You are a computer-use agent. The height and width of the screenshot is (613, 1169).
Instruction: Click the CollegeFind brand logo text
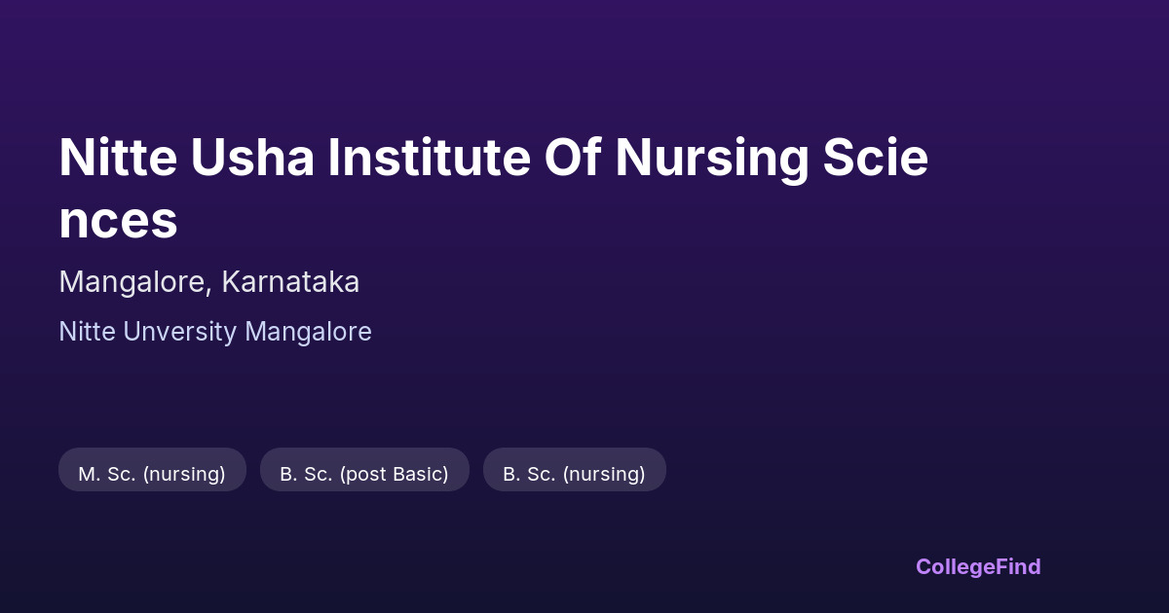click(x=978, y=566)
